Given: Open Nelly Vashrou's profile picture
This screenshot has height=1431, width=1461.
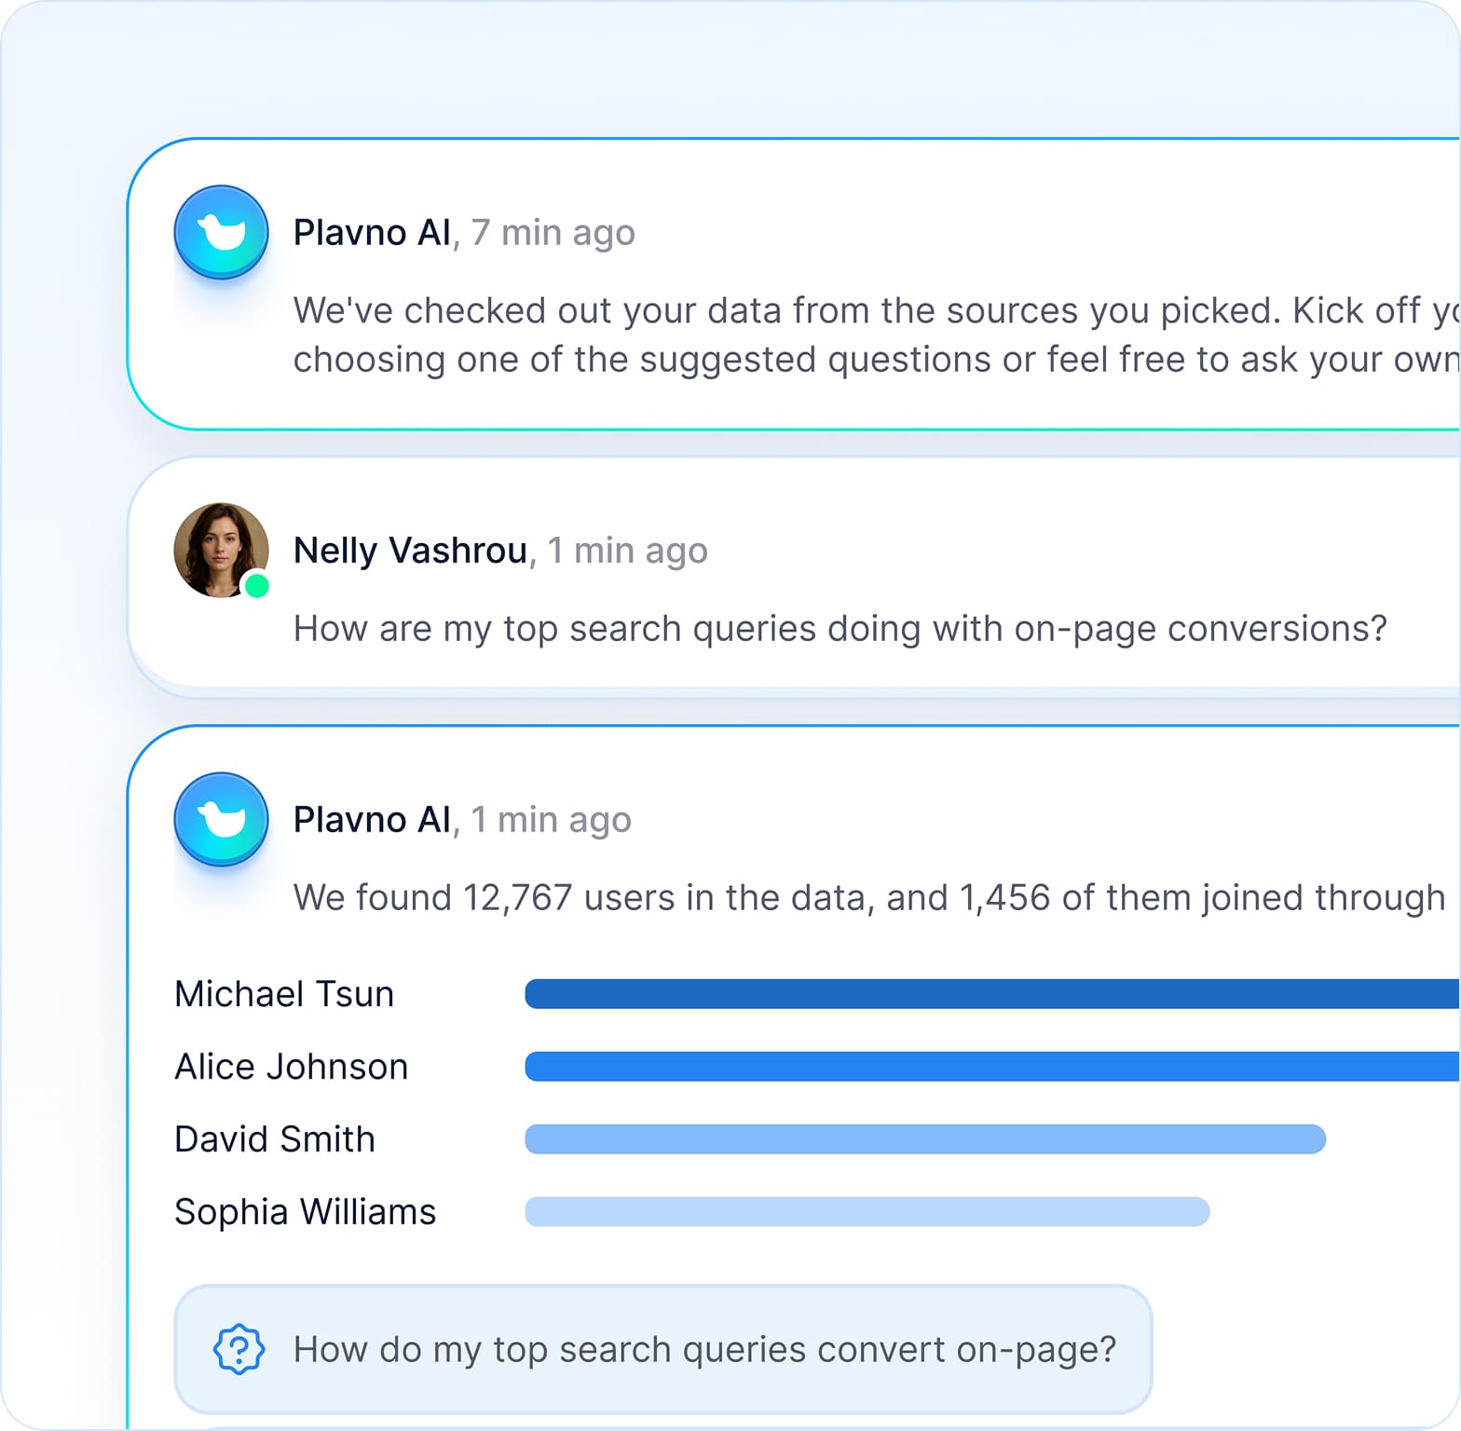Looking at the screenshot, I should click(x=220, y=549).
